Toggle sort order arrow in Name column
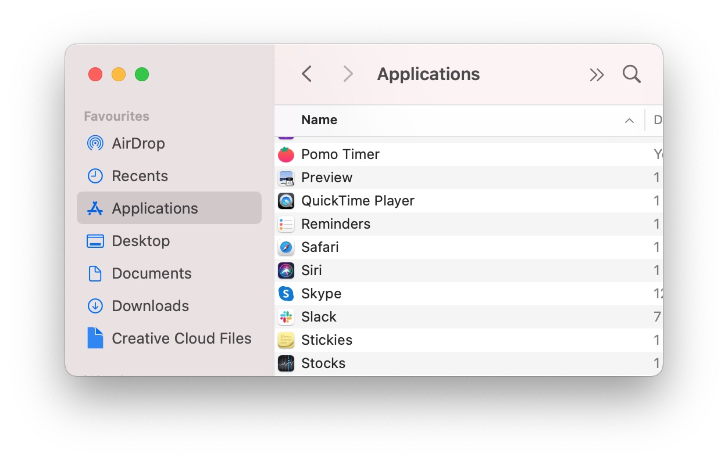 point(629,121)
